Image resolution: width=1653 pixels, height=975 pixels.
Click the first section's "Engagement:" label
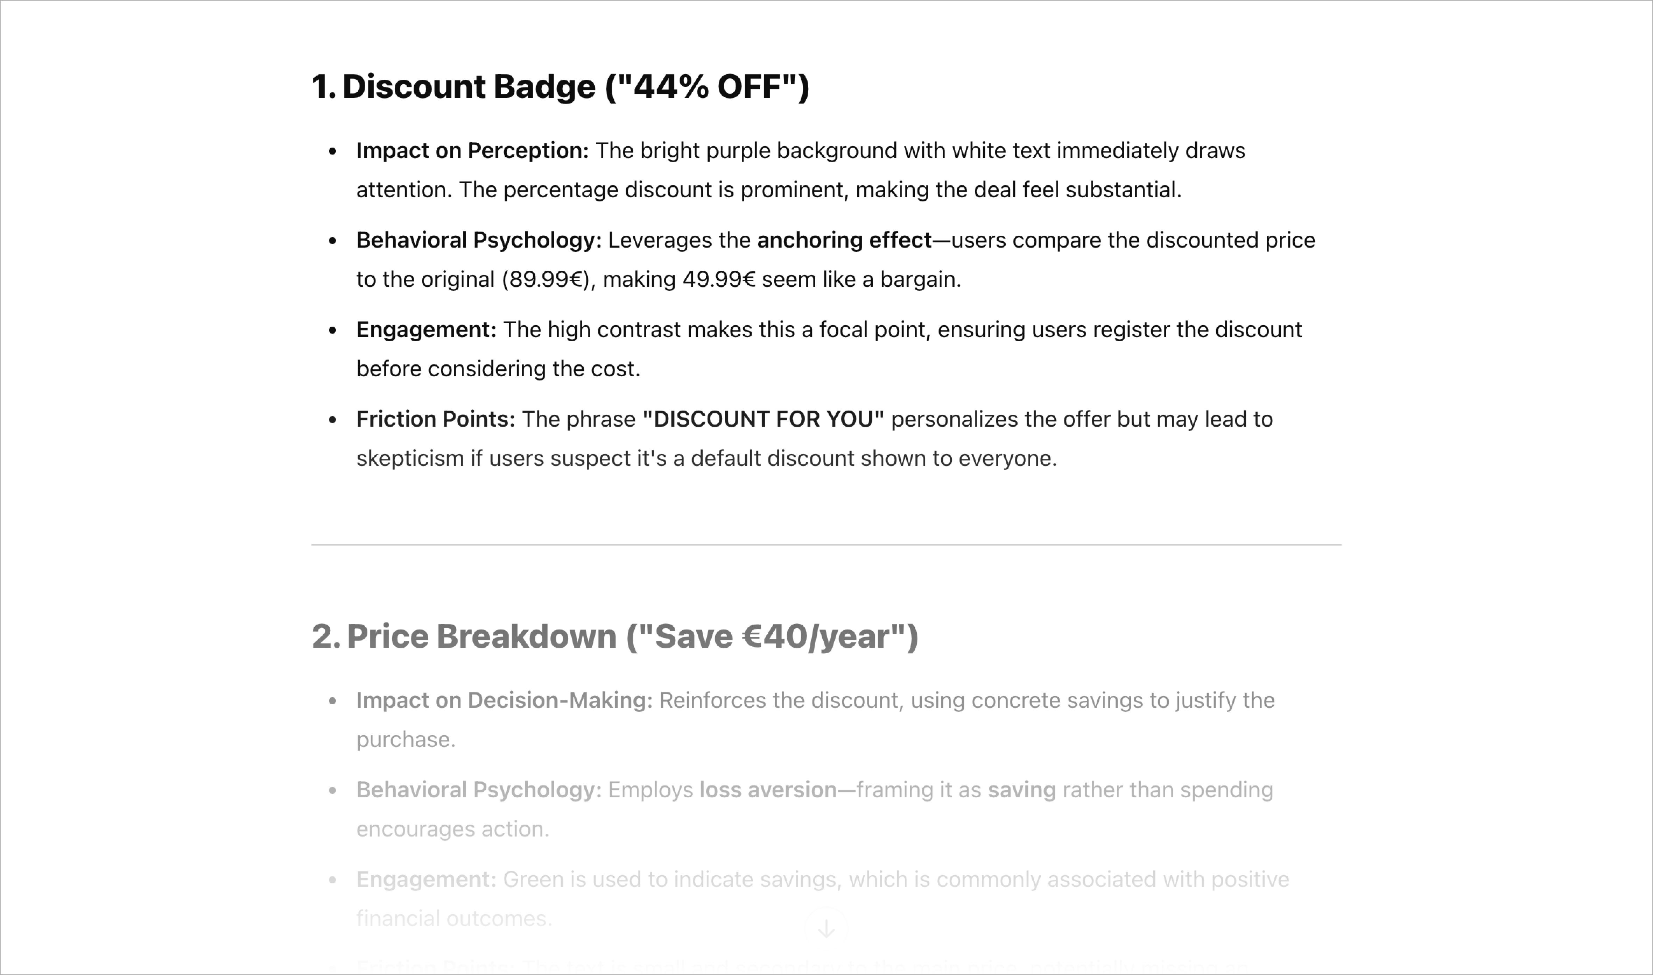(427, 330)
